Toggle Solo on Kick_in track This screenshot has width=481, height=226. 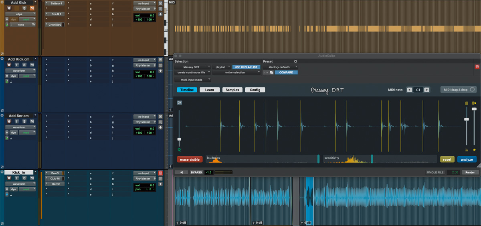[24, 178]
